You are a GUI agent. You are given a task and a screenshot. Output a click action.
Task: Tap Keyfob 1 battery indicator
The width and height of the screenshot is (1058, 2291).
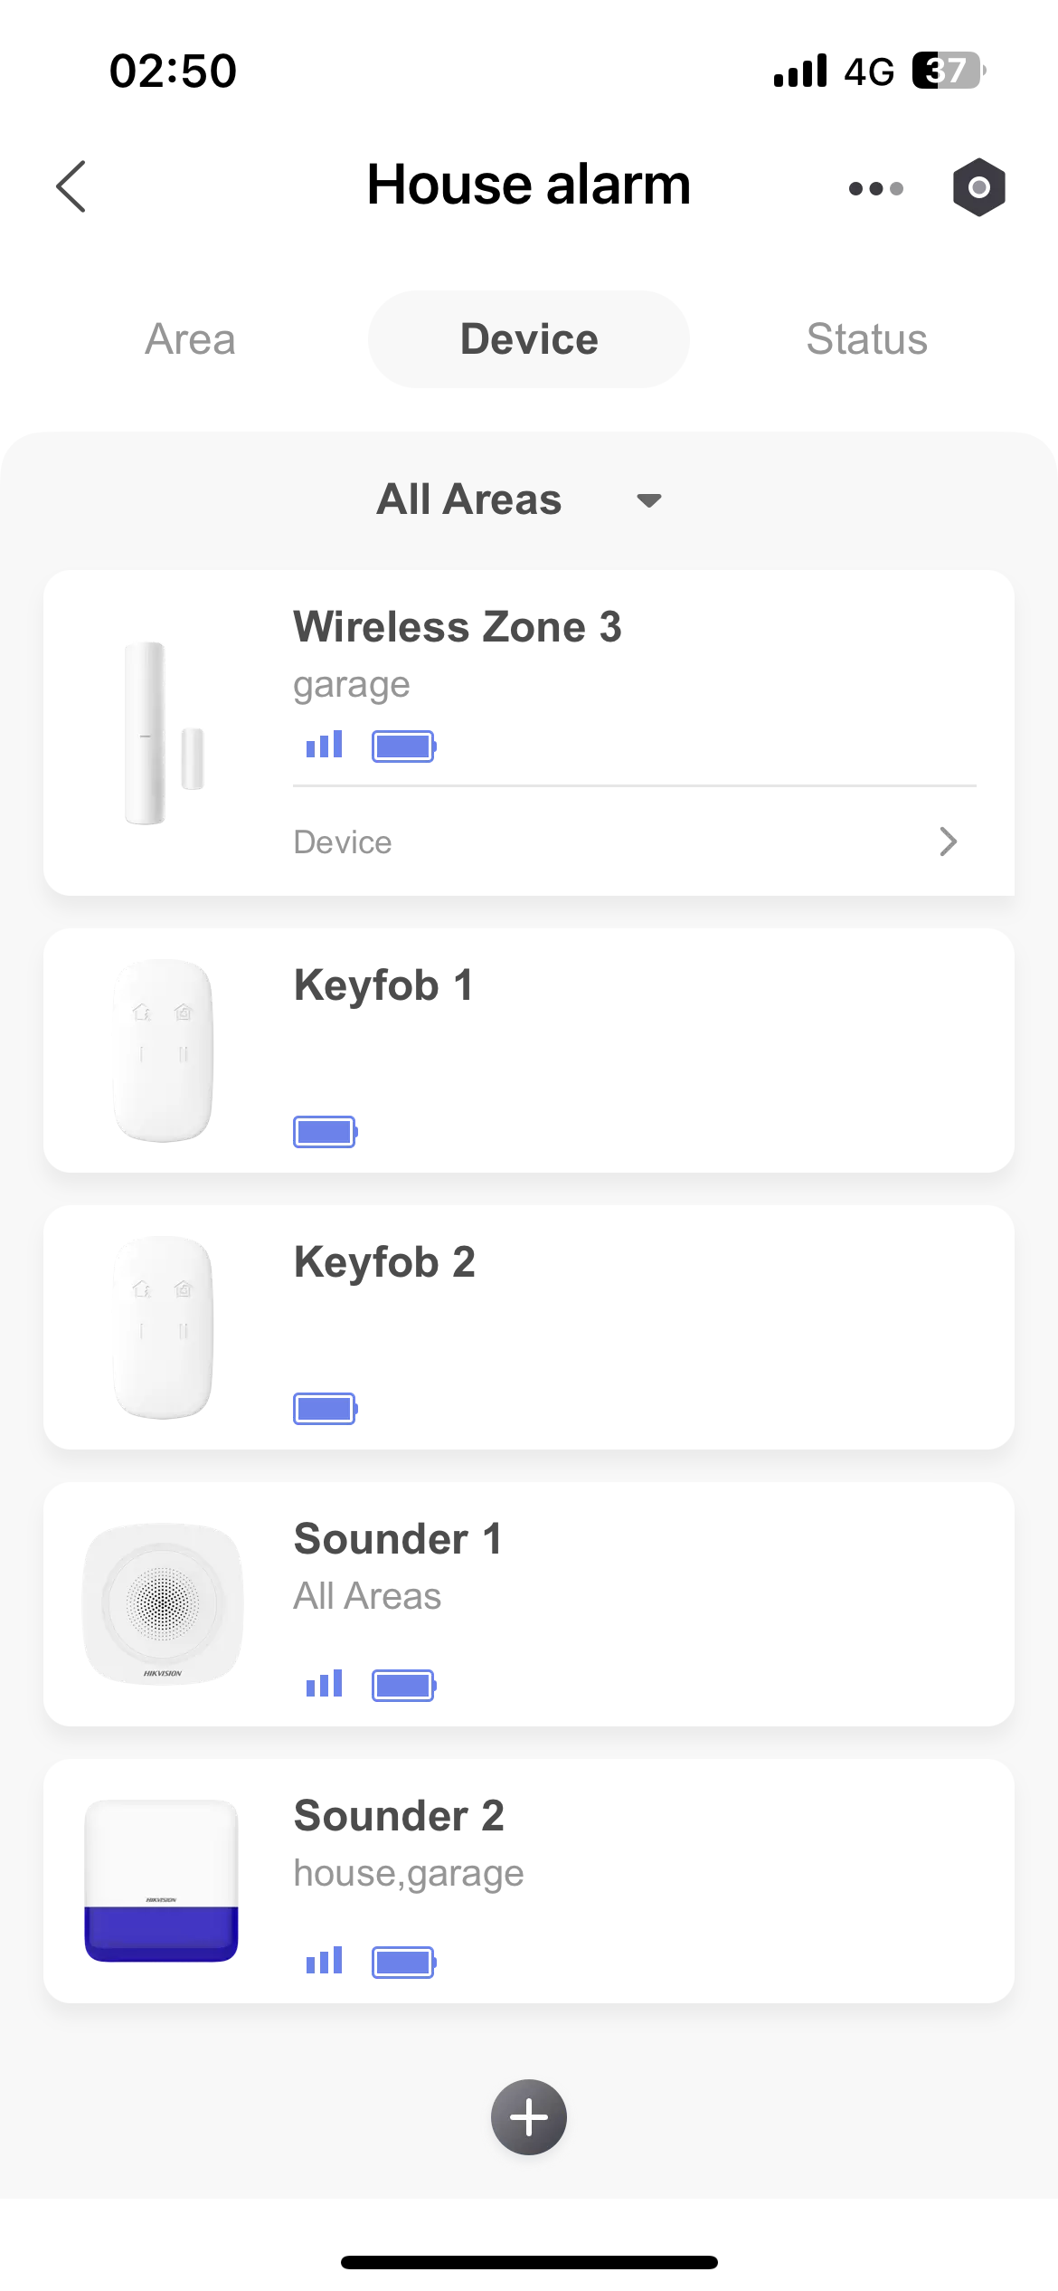click(x=325, y=1132)
